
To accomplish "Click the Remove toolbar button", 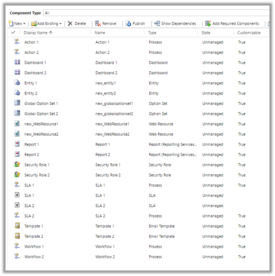I will pyautogui.click(x=106, y=24).
